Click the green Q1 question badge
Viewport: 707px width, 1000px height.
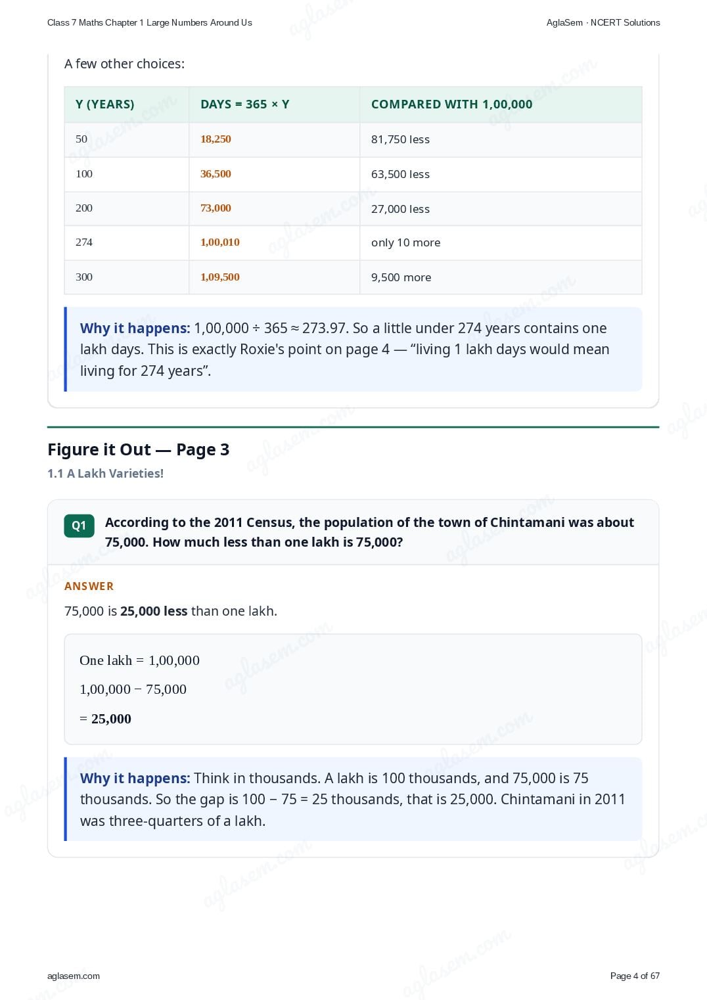tap(79, 526)
